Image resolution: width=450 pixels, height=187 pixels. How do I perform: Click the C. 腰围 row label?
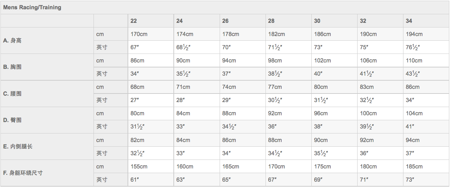(x=12, y=93)
